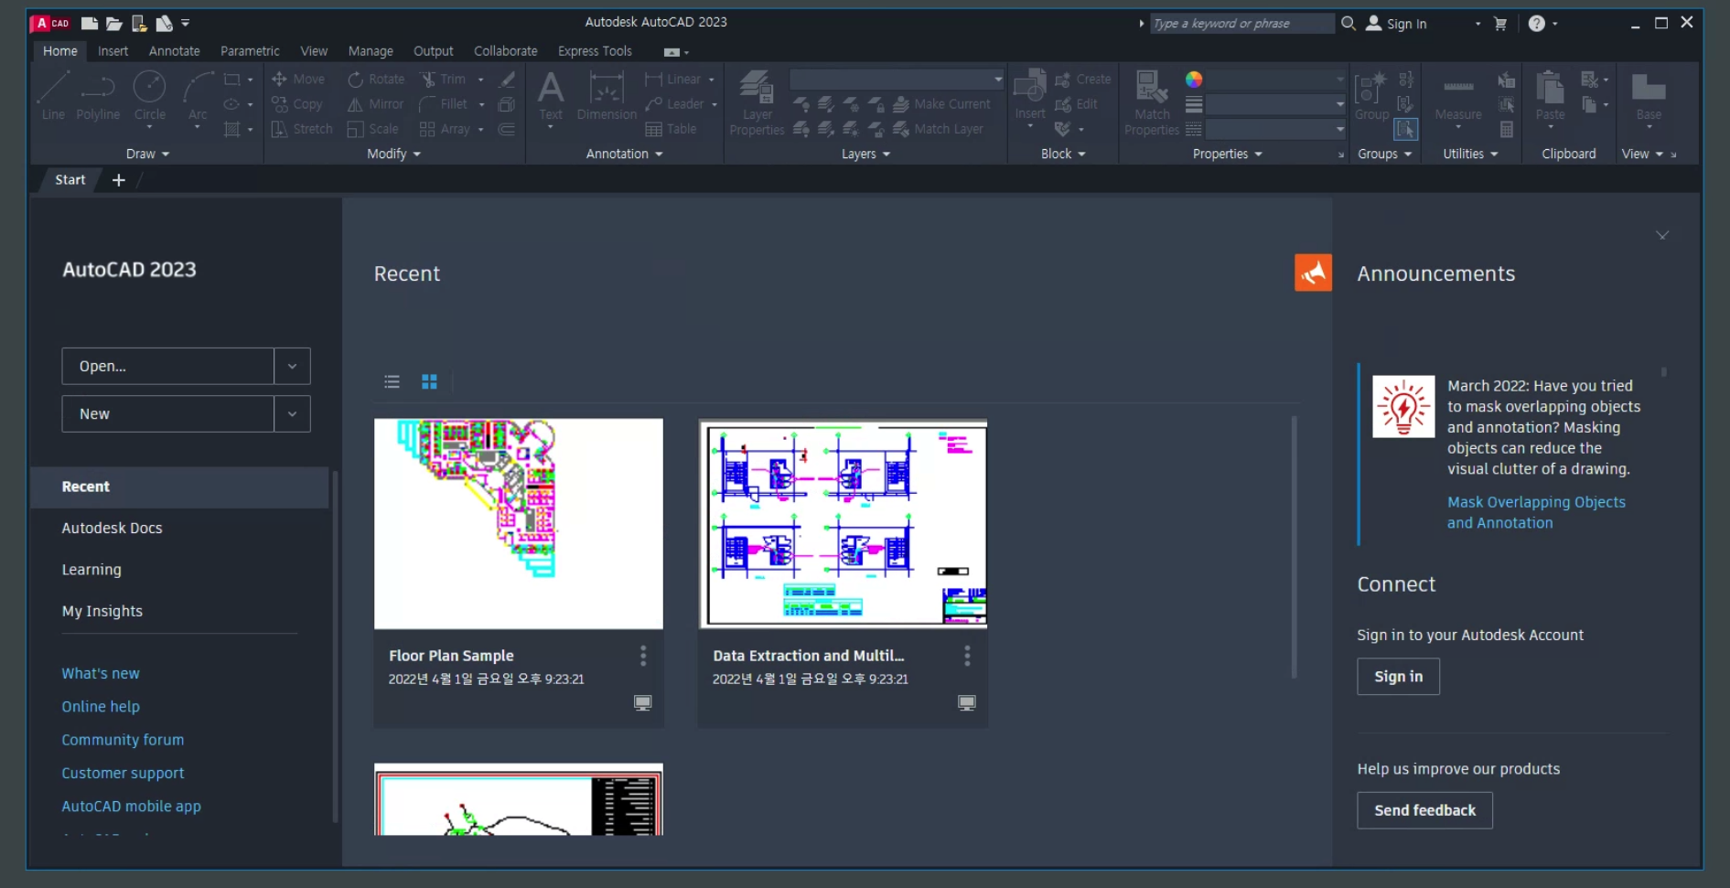
Task: Click the Open... button
Action: (168, 366)
